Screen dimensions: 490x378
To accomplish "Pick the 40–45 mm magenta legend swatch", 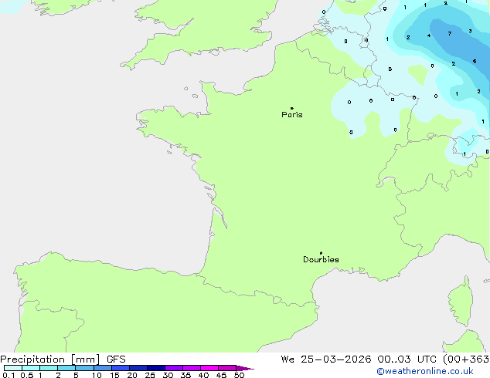I will point(209,368).
